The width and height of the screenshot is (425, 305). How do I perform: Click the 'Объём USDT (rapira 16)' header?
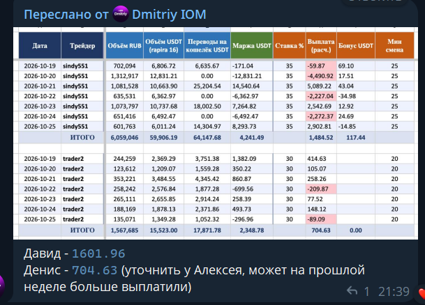pyautogui.click(x=163, y=45)
